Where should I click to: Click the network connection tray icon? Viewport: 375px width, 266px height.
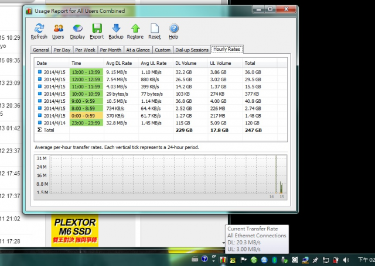pos(305,260)
